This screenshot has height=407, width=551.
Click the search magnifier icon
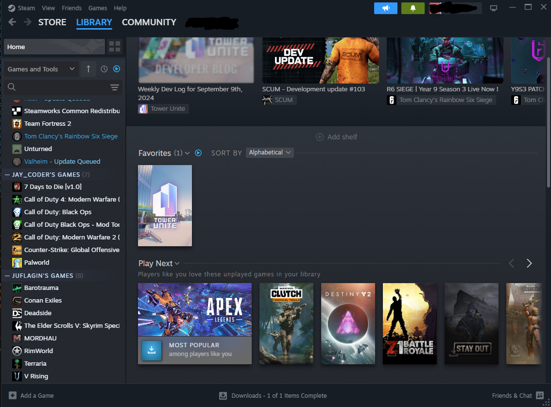(x=12, y=87)
